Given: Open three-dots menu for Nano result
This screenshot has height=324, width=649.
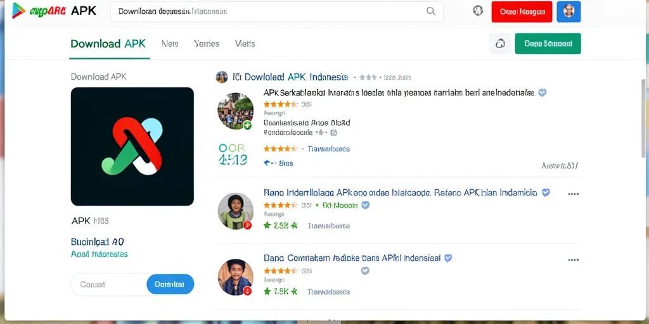Looking at the screenshot, I should point(573,194).
